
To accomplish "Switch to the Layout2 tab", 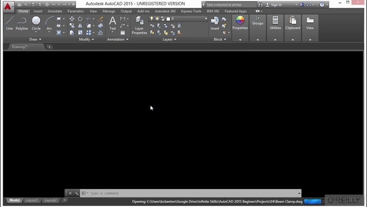I will (x=50, y=200).
